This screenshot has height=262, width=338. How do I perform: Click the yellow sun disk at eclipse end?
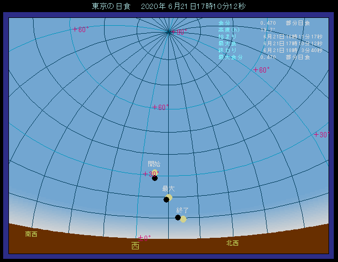tap(183, 219)
